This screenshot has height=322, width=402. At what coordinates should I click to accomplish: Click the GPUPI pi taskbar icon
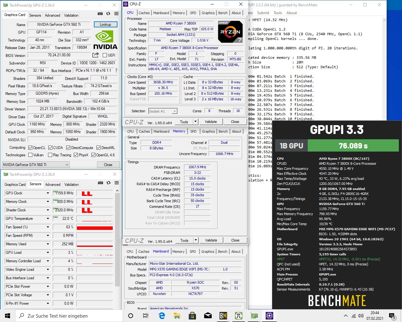coord(239,316)
